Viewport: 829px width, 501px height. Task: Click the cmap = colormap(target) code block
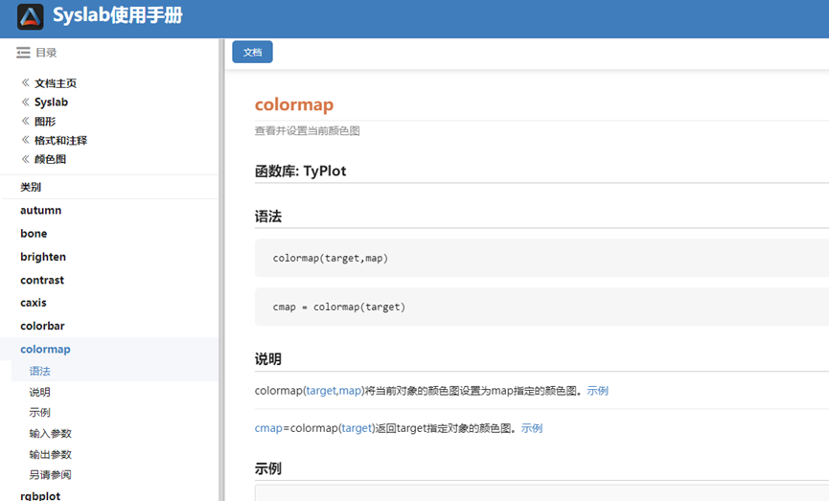point(541,307)
